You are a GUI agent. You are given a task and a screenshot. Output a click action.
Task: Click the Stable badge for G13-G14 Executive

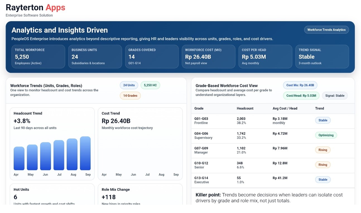click(x=323, y=180)
